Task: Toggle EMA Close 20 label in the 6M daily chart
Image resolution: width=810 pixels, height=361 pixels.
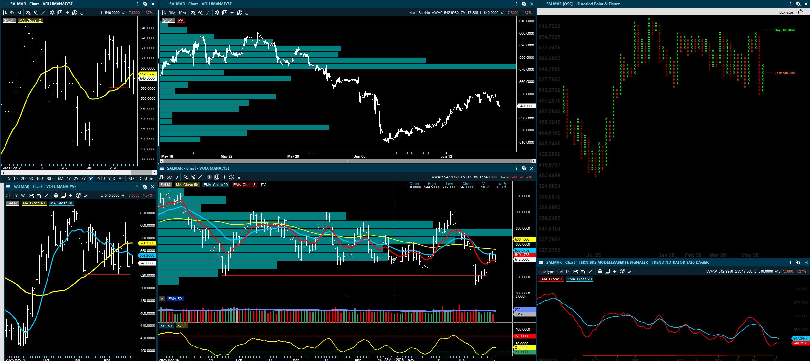Action: tap(216, 185)
